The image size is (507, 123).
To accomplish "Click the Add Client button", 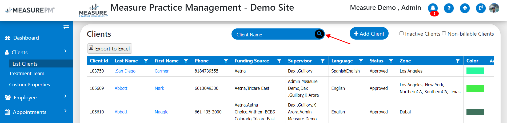I will point(369,33).
